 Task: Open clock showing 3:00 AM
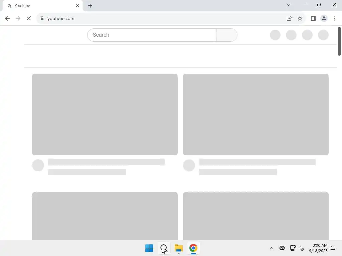pyautogui.click(x=318, y=248)
